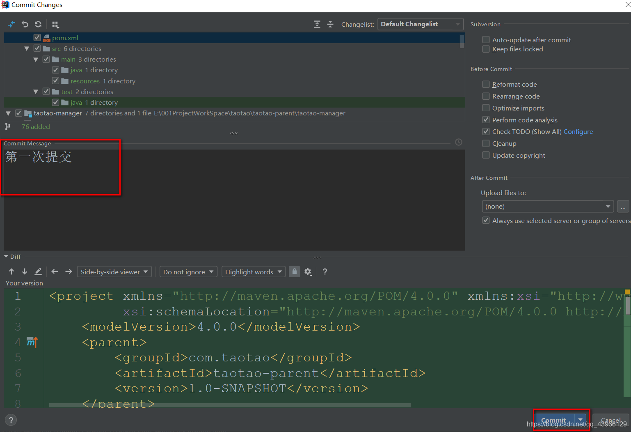This screenshot has width=631, height=432.
Task: Click into the Commit Message text area
Action: point(234,200)
